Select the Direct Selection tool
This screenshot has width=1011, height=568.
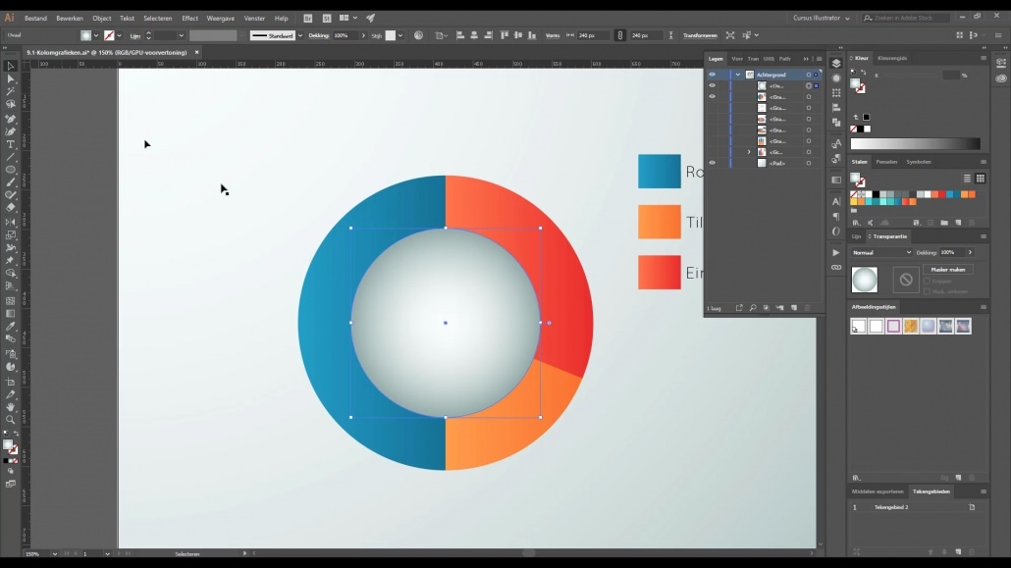tap(11, 79)
